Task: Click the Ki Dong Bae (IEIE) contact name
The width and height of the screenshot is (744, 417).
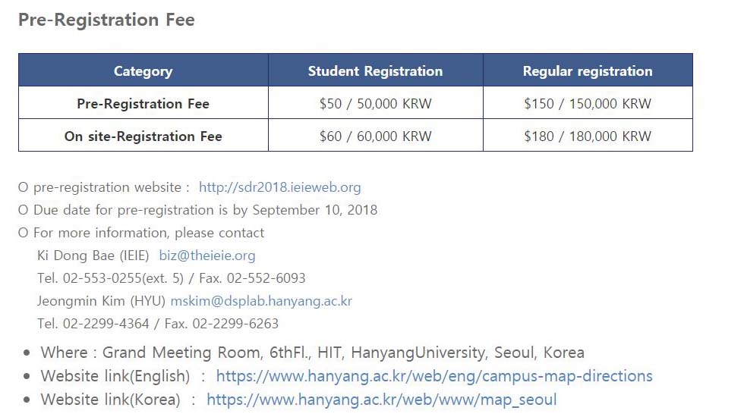Action: pyautogui.click(x=93, y=256)
